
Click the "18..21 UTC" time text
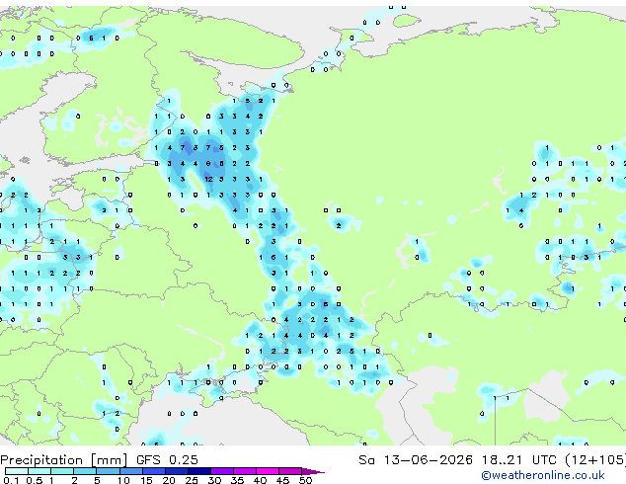tap(518, 459)
